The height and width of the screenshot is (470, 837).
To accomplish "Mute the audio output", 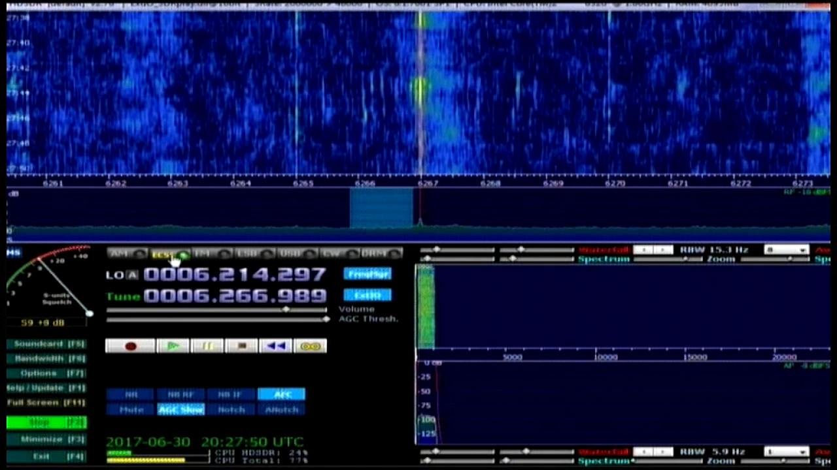I will point(131,410).
